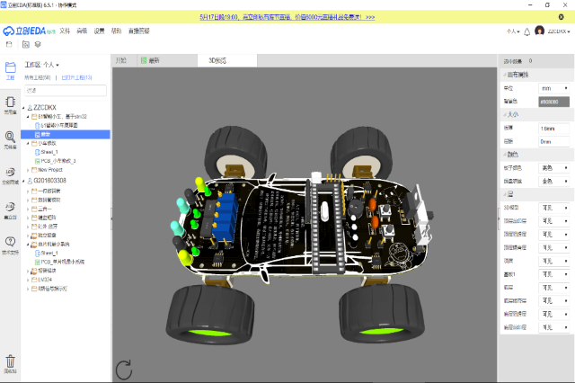The height and width of the screenshot is (383, 575).
Task: Open the notification bell icon
Action: pyautogui.click(x=526, y=31)
